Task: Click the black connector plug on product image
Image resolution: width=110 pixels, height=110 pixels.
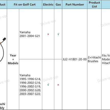Action: 4,39
